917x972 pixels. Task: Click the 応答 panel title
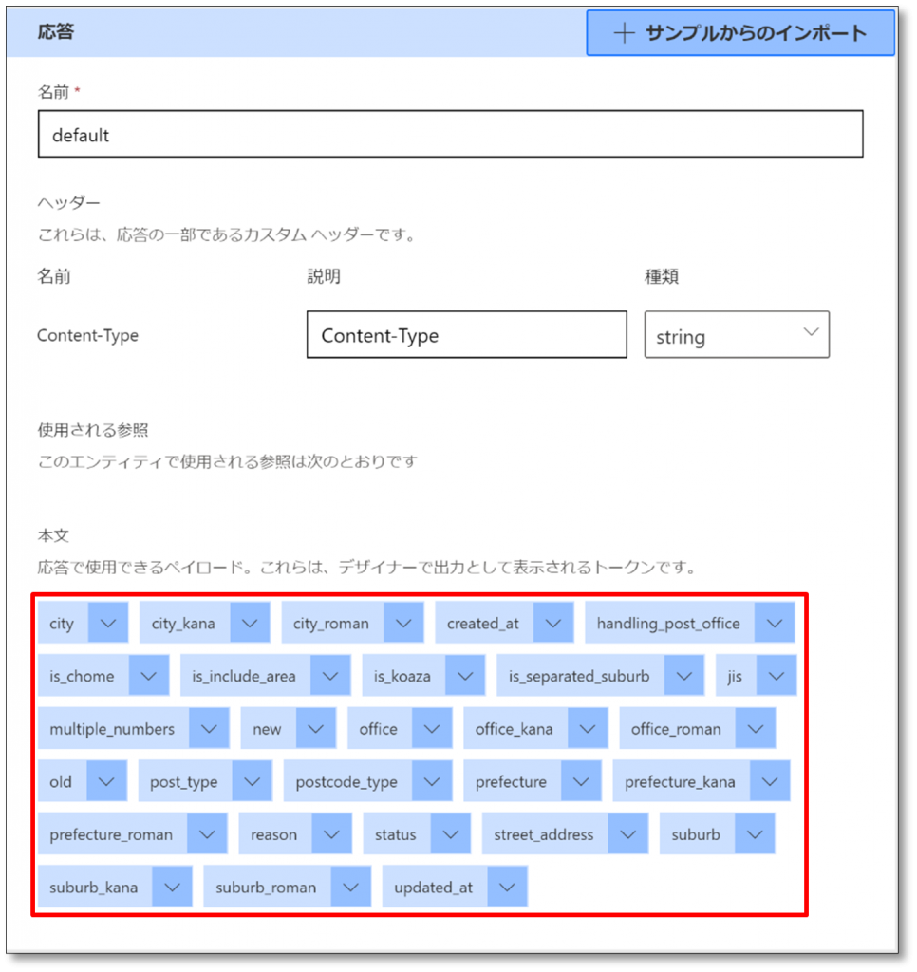coord(56,31)
